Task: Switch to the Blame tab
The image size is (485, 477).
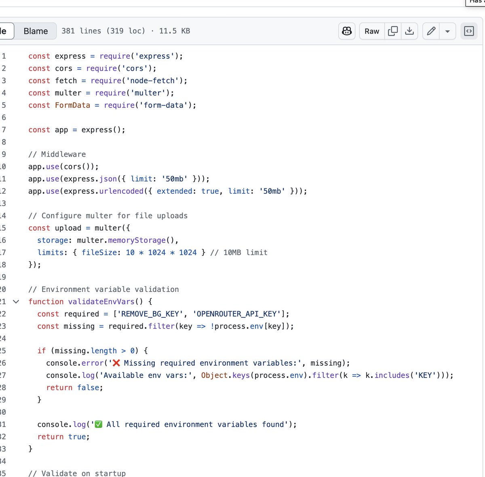Action: tap(36, 31)
